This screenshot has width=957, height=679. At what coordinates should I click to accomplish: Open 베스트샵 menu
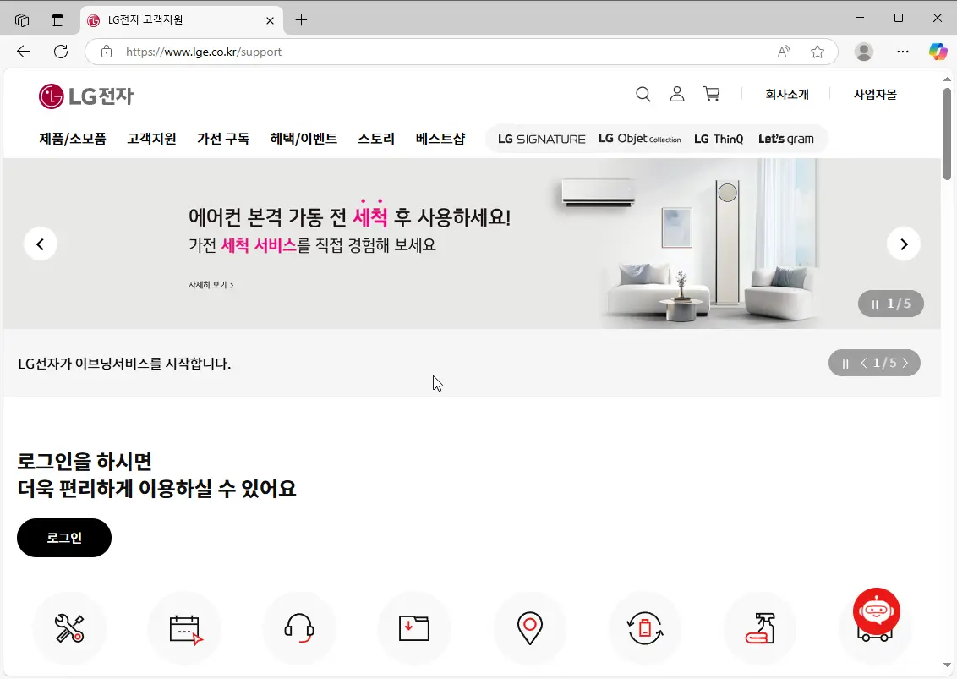click(x=440, y=139)
